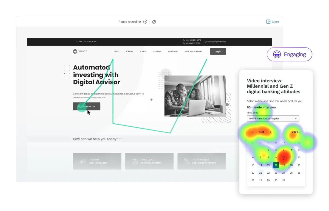
Task: Click the Sign up now button
Action: [87, 106]
